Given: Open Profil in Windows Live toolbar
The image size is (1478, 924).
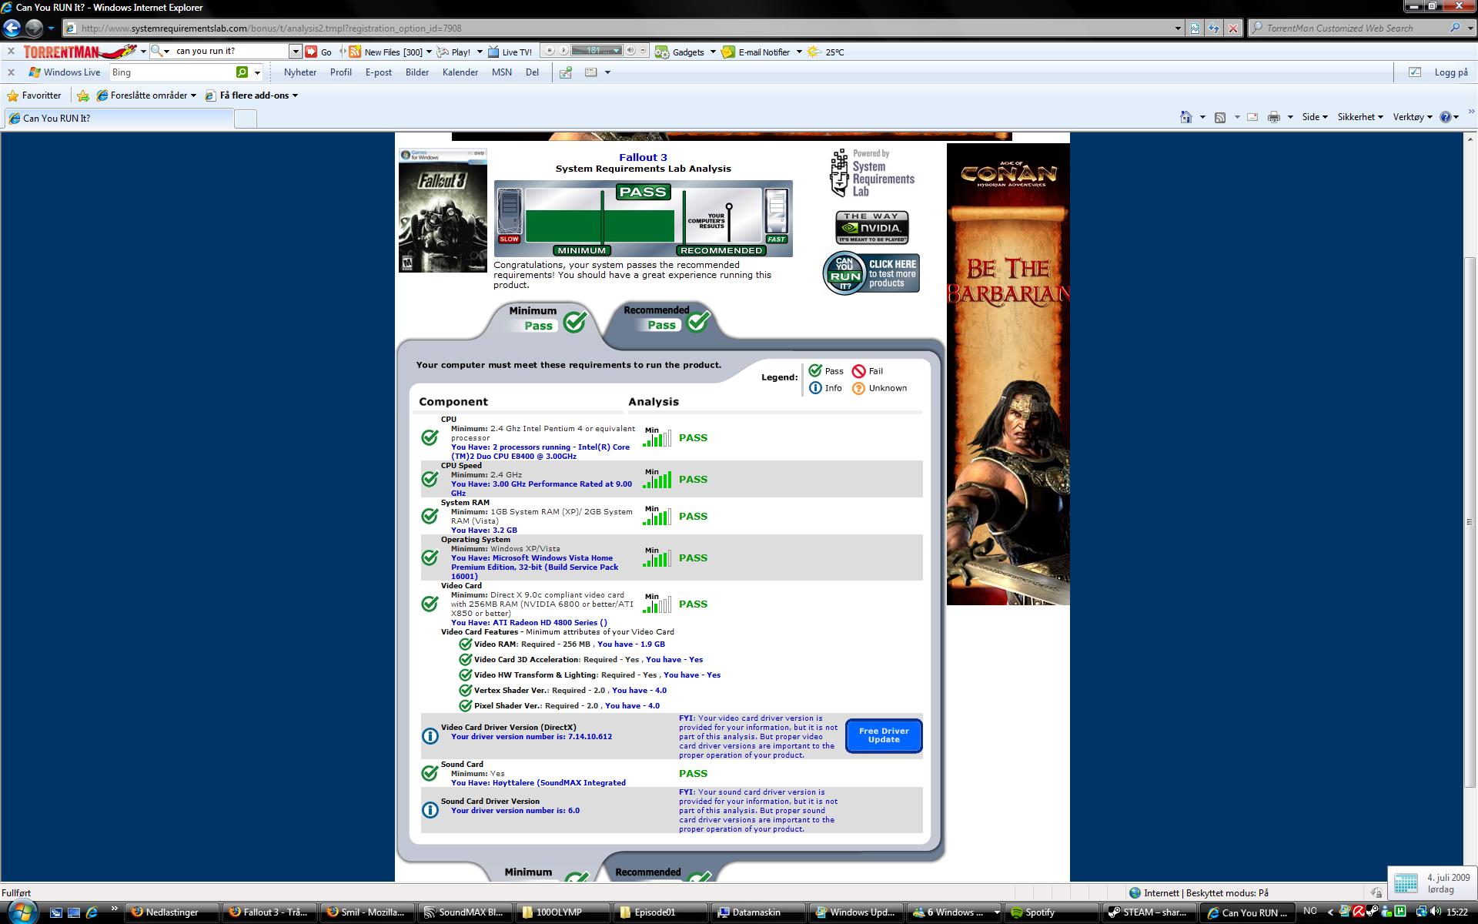Looking at the screenshot, I should point(341,72).
